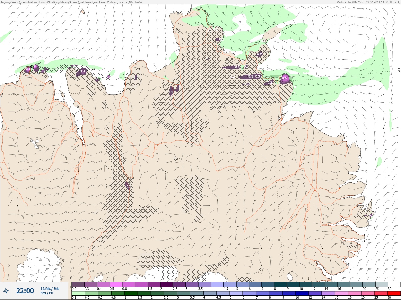Click the 'Fös./ Fri' weekday text

47,293
